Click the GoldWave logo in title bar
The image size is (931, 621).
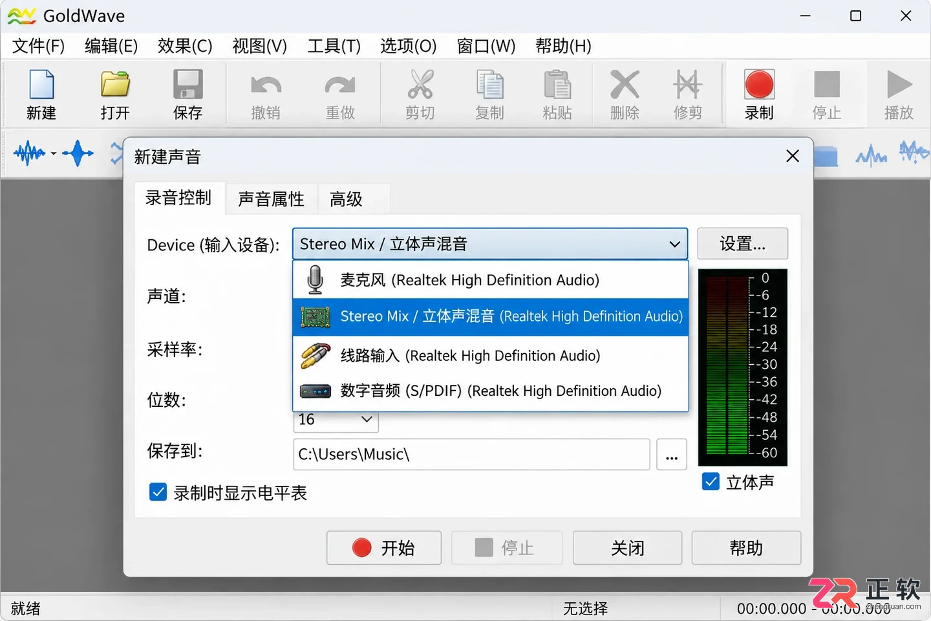(21, 16)
